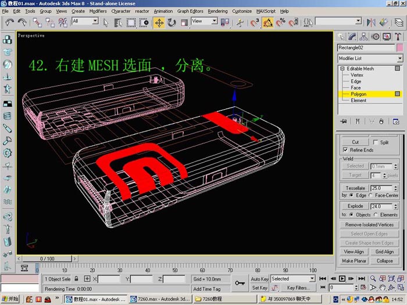This screenshot has height=305, width=407.
Task: Collapse the Editable Mesh tree node
Action: [342, 69]
